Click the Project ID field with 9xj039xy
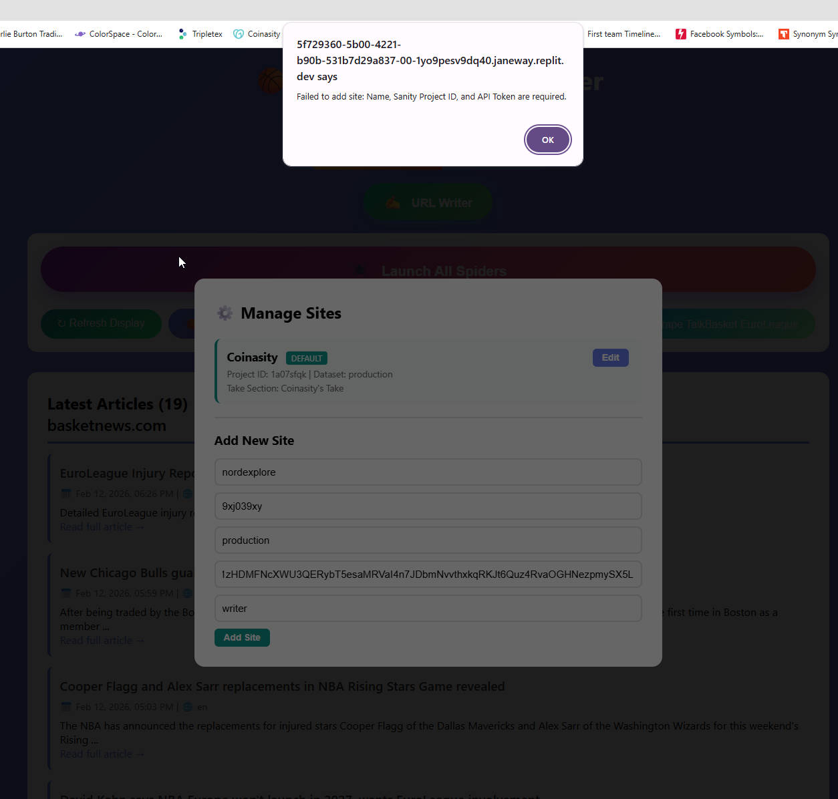Screen dimensions: 838x799 pos(428,506)
